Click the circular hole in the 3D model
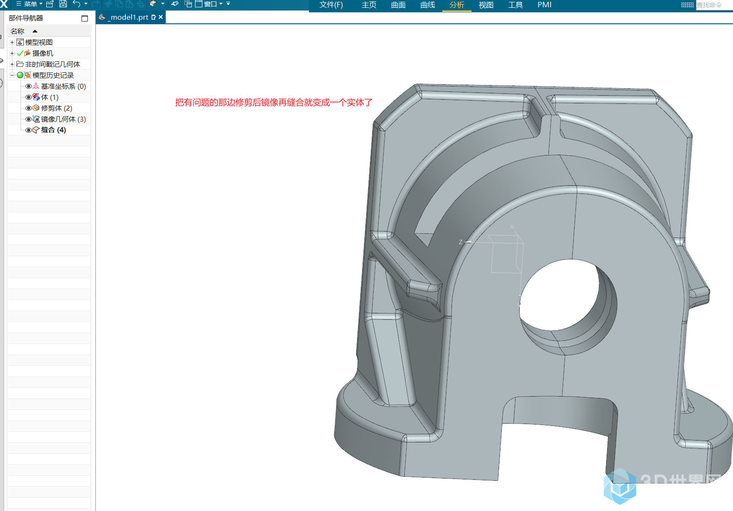733x511 pixels. click(x=559, y=295)
